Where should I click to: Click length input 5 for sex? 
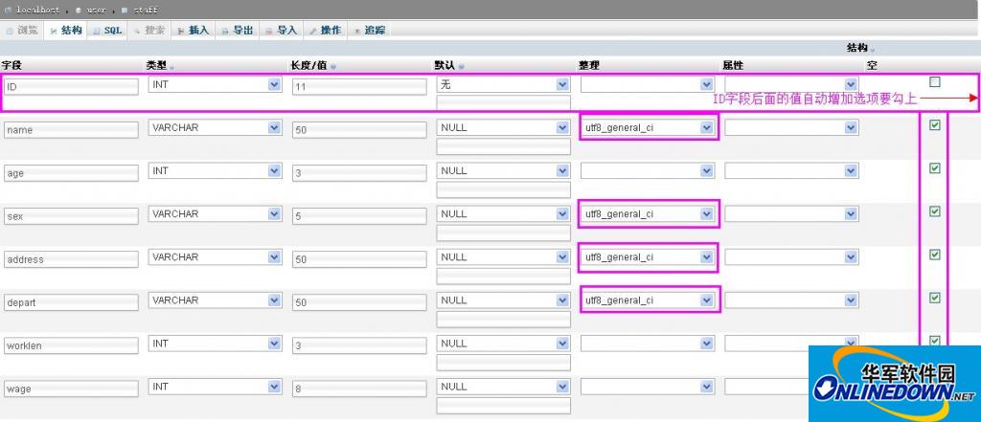click(x=359, y=216)
